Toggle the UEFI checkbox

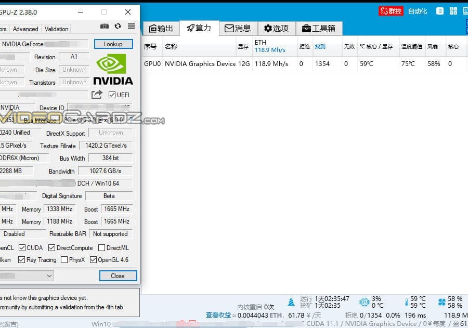point(112,95)
